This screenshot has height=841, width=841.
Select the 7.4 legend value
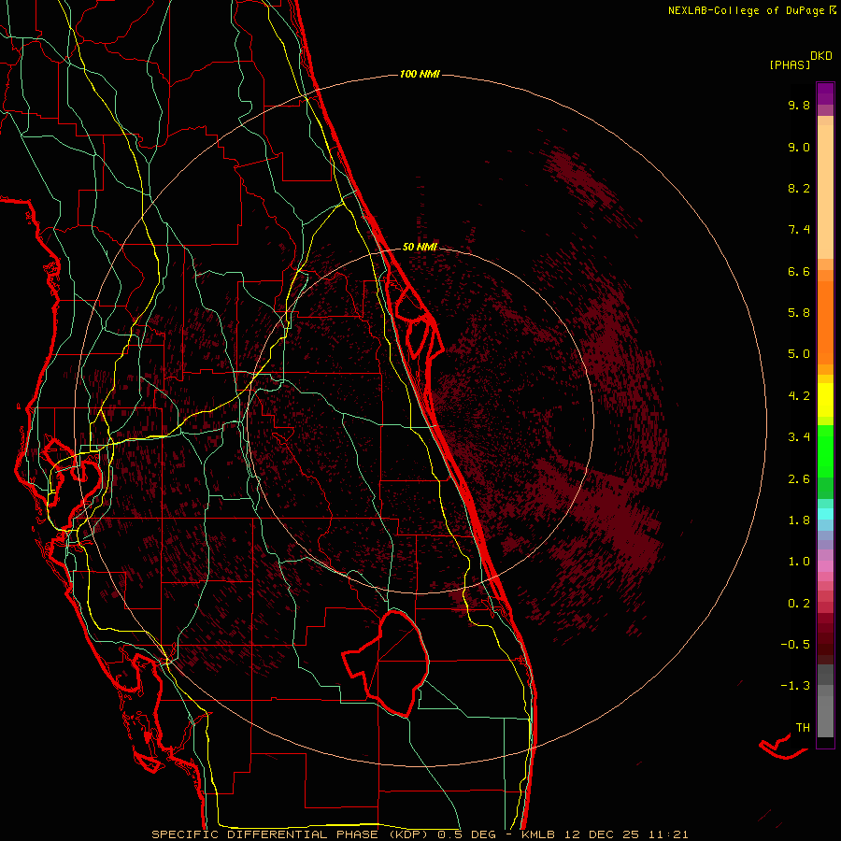coord(799,230)
